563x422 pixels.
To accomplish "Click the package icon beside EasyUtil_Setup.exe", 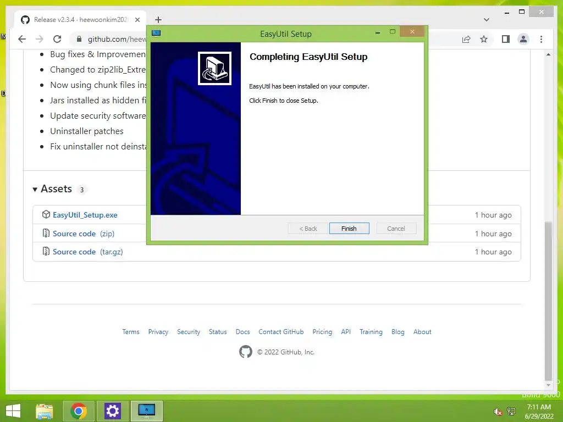I will (46, 215).
